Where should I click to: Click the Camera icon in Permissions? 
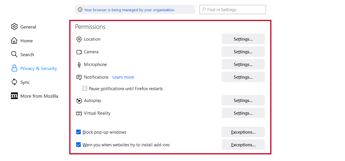(79, 52)
